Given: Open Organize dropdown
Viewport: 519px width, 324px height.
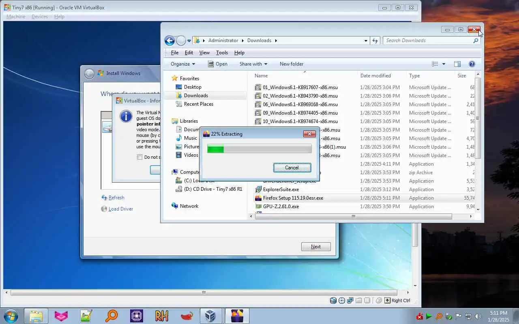Looking at the screenshot, I should (183, 64).
